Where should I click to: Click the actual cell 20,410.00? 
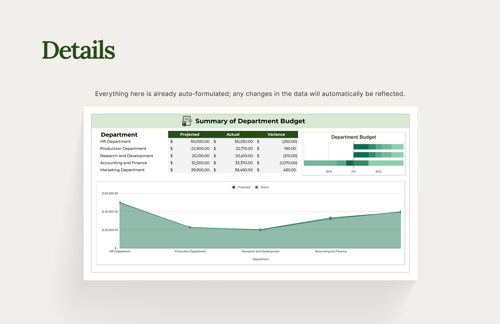(244, 156)
